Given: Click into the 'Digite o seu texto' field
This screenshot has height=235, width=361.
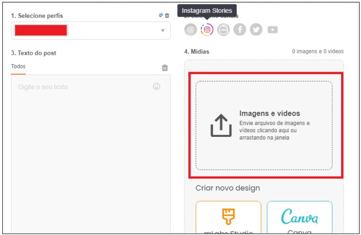Looking at the screenshot, I should 91,154.
